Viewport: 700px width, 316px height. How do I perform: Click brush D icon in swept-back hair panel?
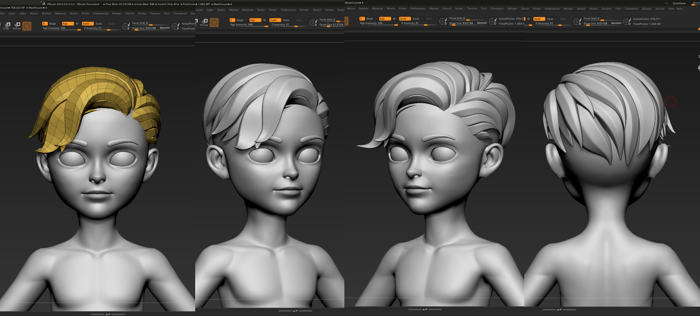click(x=493, y=21)
